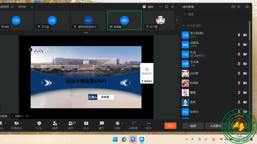257x144 pixels.
Task: Click the red 结束 end meeting button
Action: coord(170,126)
